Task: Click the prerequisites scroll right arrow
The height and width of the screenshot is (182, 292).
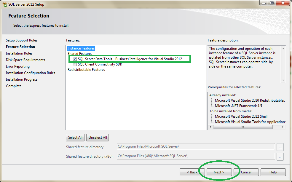Action: coord(283,127)
